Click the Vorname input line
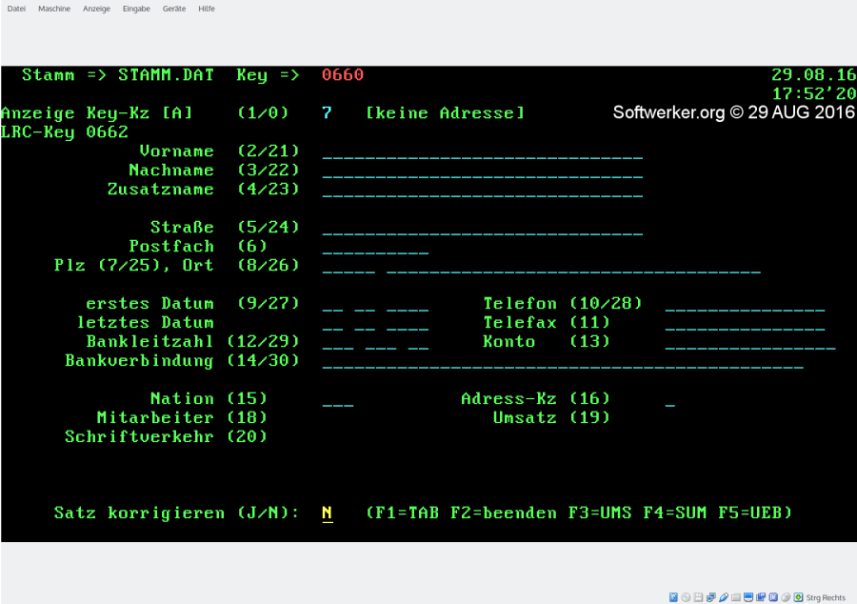This screenshot has width=857, height=604. (482, 152)
